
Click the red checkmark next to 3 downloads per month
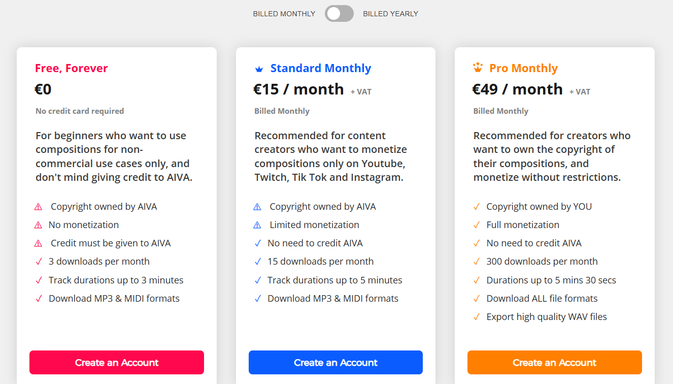point(39,262)
